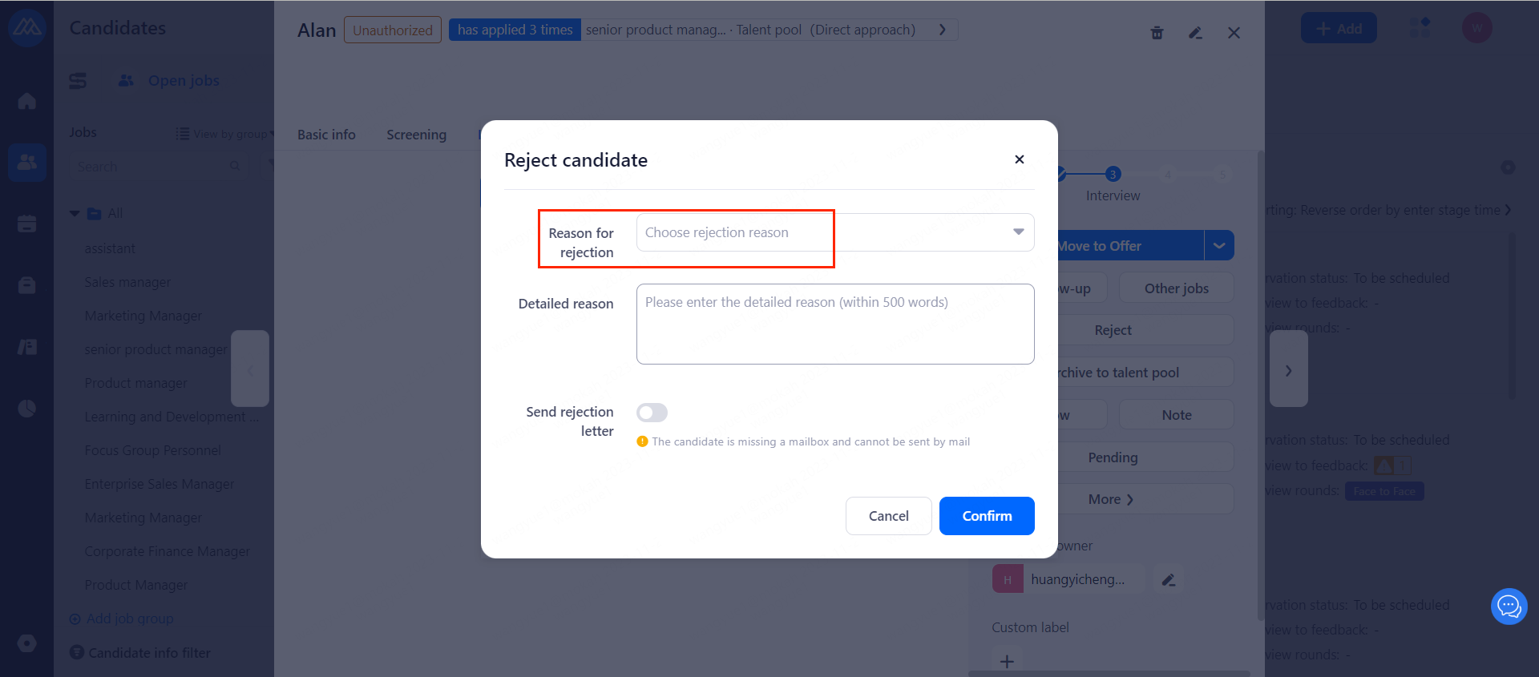
Task: Open the pie chart reports icon
Action: (x=27, y=409)
